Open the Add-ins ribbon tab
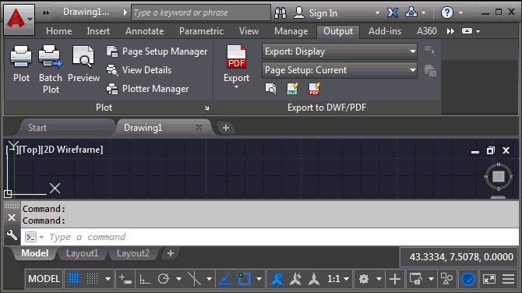The width and height of the screenshot is (522, 293). [385, 31]
